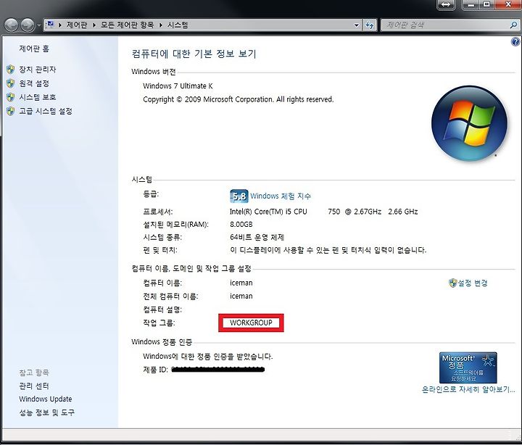
Task: Click WORKGROUP workgroup name value
Action: [x=251, y=323]
